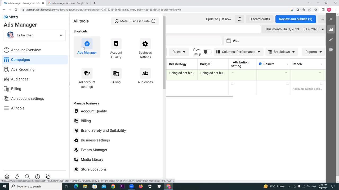The width and height of the screenshot is (339, 190).
Task: Open the notifications bell icon
Action: tap(17, 177)
